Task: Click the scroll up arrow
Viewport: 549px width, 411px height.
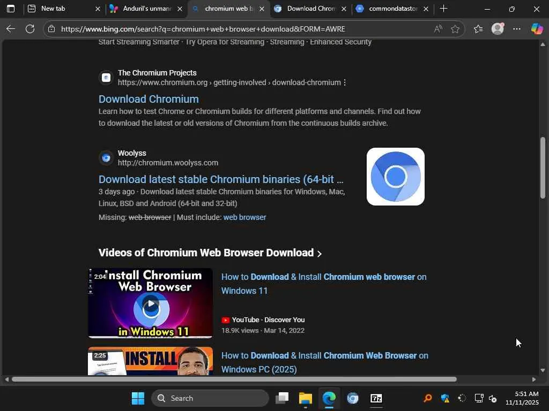Action: (x=543, y=44)
